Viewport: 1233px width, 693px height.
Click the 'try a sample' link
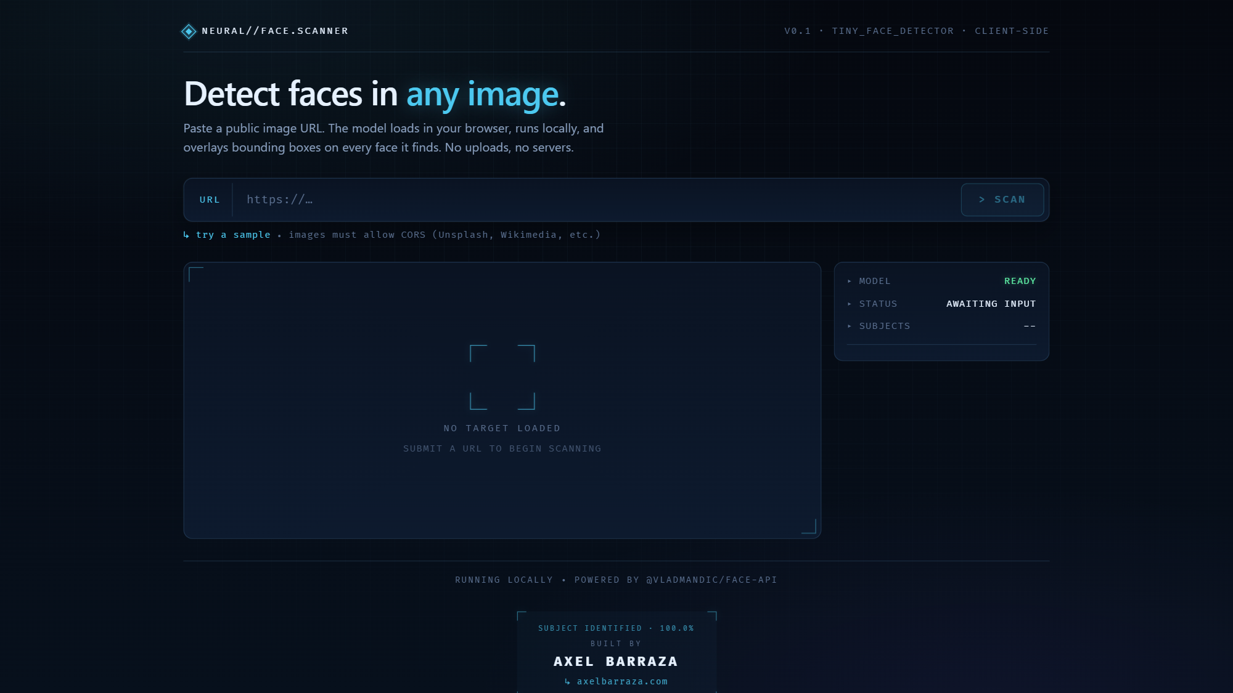[x=233, y=235]
